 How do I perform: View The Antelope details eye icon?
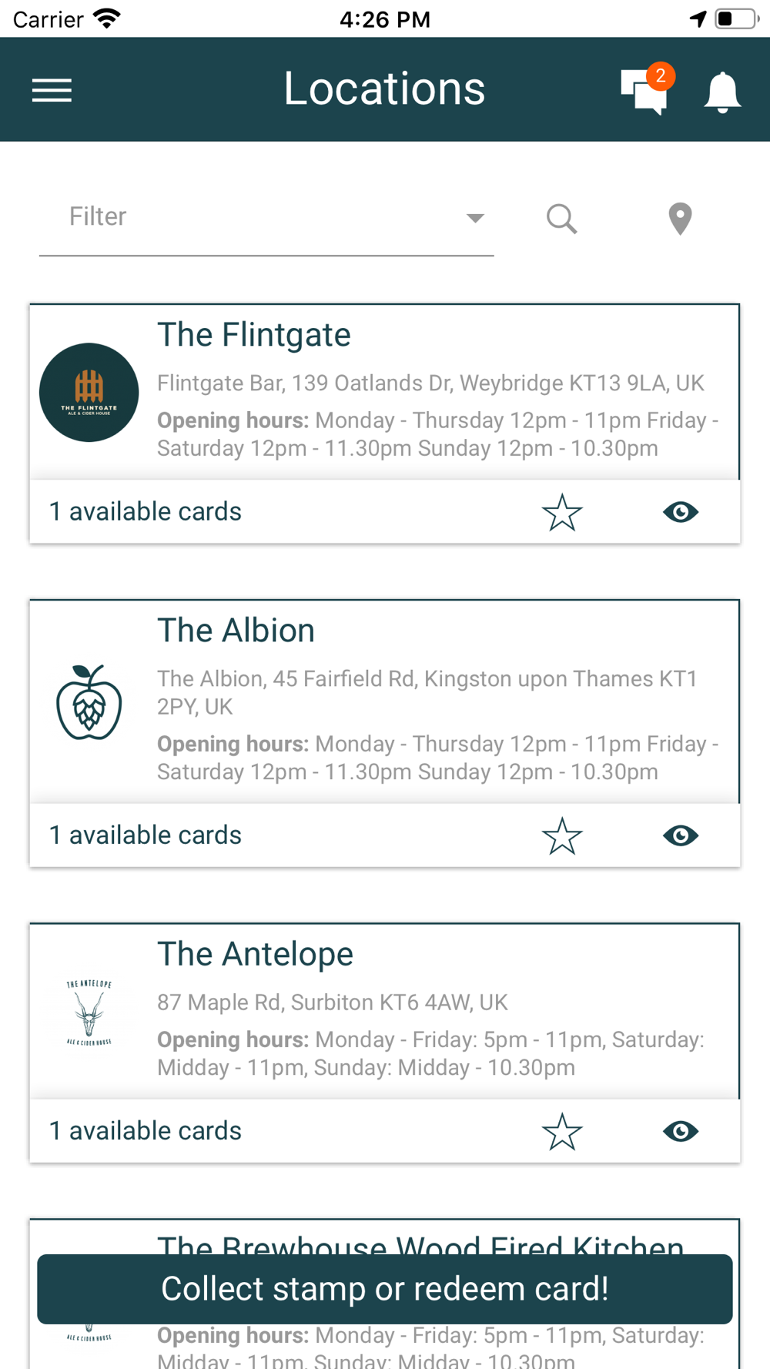[681, 1131]
